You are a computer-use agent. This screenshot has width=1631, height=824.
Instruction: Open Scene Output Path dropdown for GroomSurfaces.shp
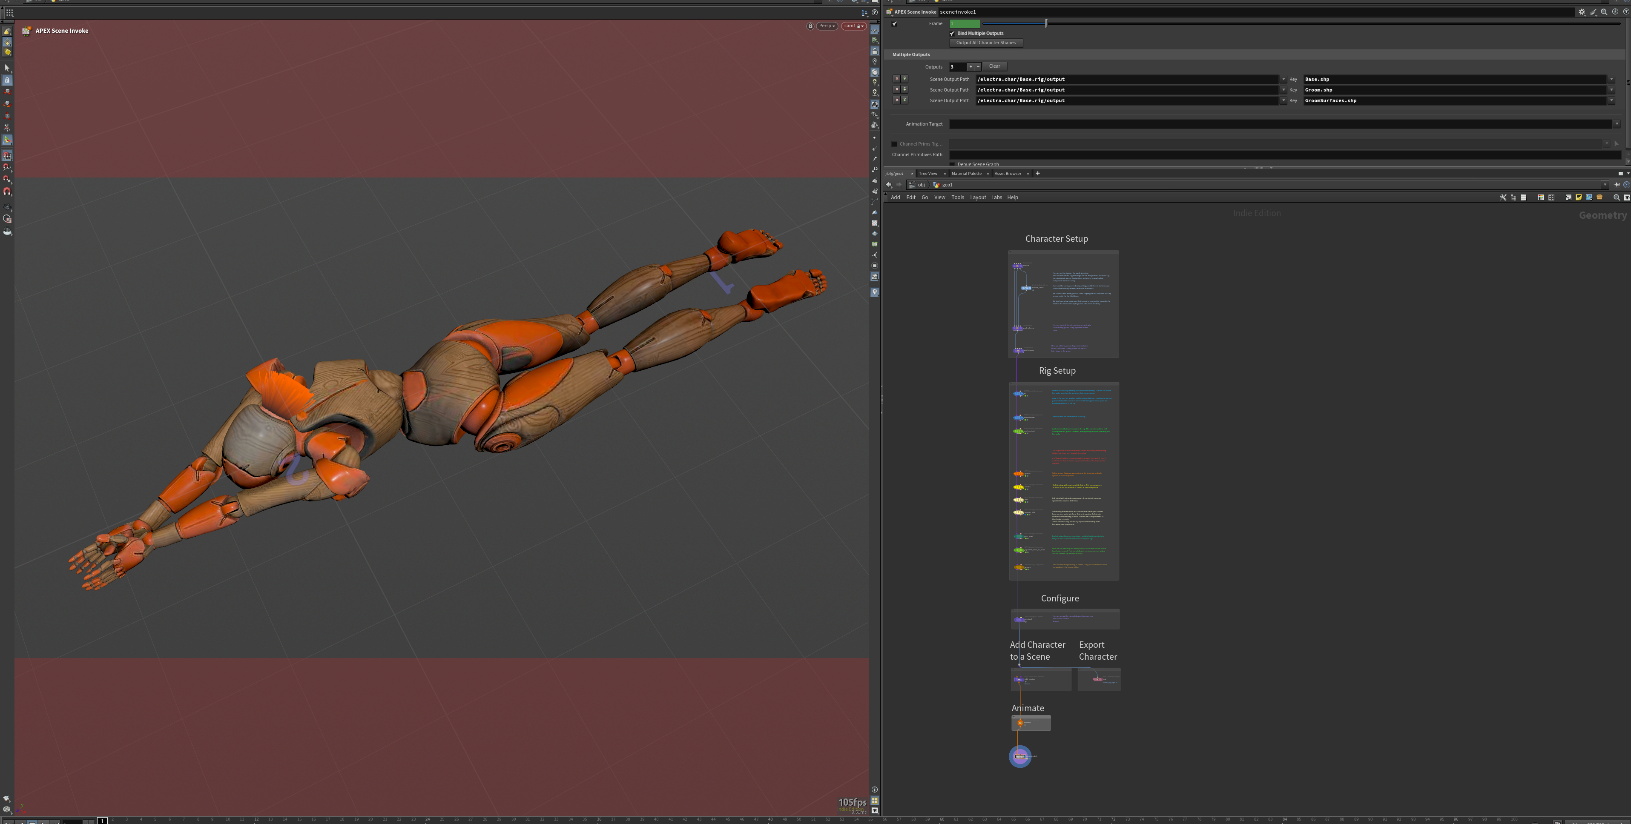pyautogui.click(x=1284, y=100)
